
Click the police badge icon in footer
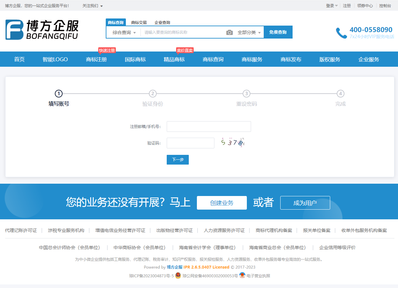click(178, 276)
